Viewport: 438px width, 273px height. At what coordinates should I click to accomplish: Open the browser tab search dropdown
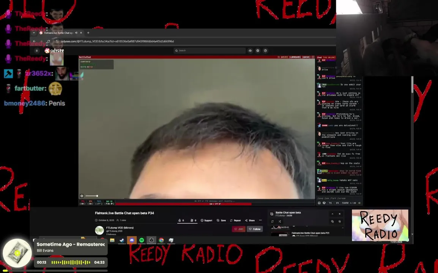pos(34,33)
